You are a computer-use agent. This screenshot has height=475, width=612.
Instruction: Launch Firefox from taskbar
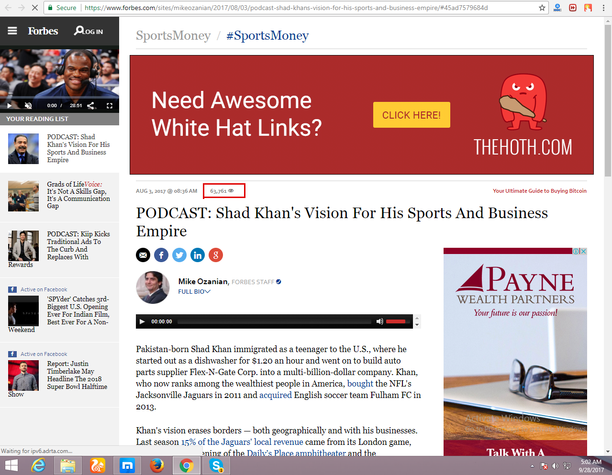pyautogui.click(x=157, y=465)
